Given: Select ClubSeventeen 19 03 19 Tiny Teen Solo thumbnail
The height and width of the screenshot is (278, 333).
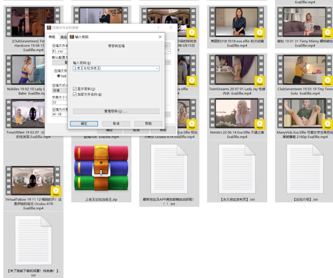Looking at the screenshot, I should [x=305, y=69].
